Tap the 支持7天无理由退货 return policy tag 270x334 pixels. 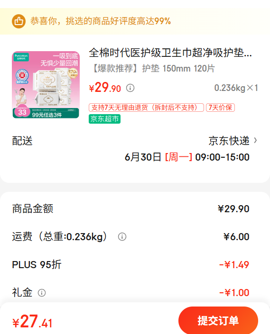[146, 108]
